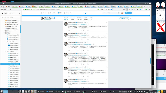Close the bookmarks sidebar with X
This screenshot has width=166, height=93.
click(x=19, y=13)
